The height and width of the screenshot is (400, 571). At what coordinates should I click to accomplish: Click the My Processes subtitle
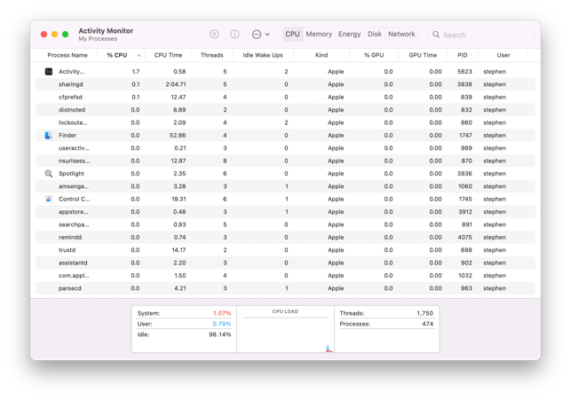coord(98,39)
